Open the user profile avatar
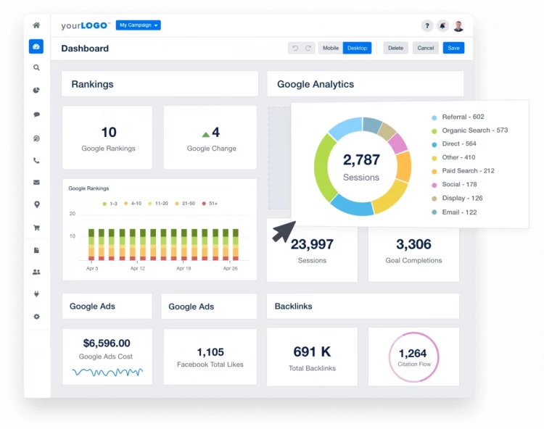Screen dimensions: 544x429 point(458,26)
